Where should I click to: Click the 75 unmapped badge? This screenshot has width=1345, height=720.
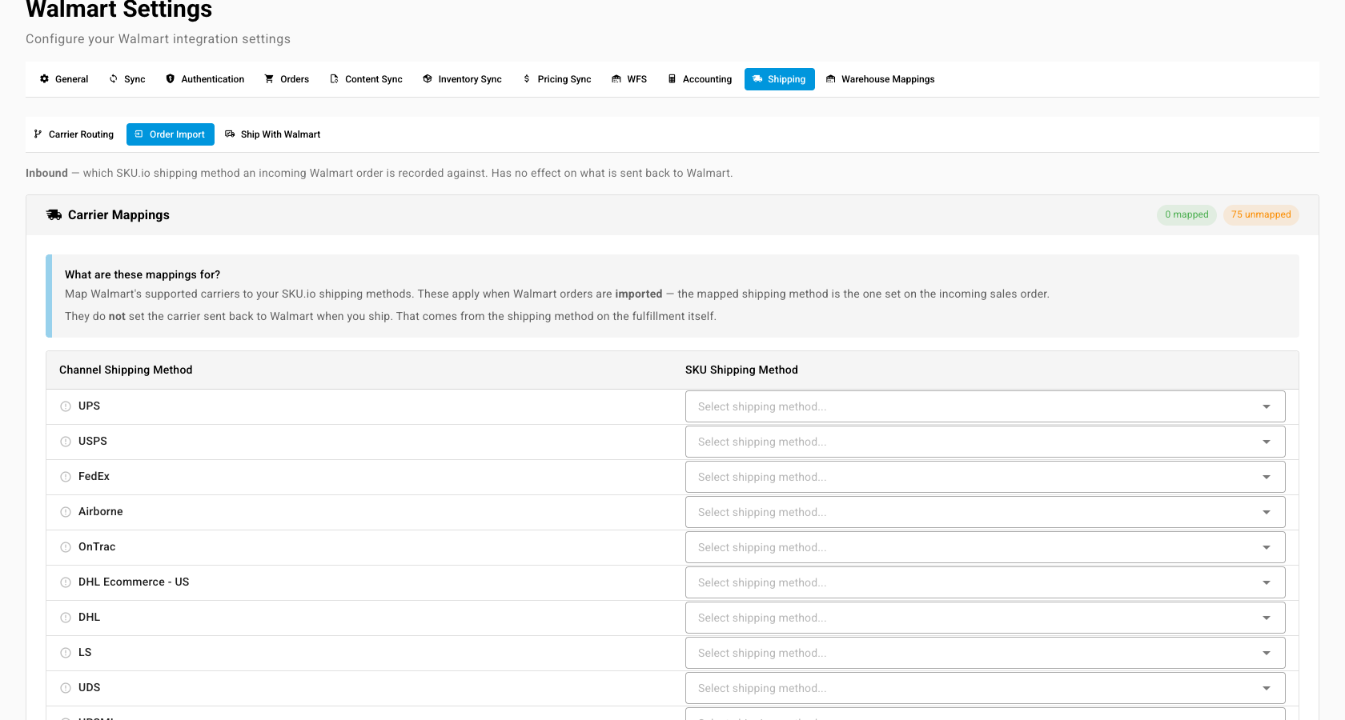[1261, 214]
